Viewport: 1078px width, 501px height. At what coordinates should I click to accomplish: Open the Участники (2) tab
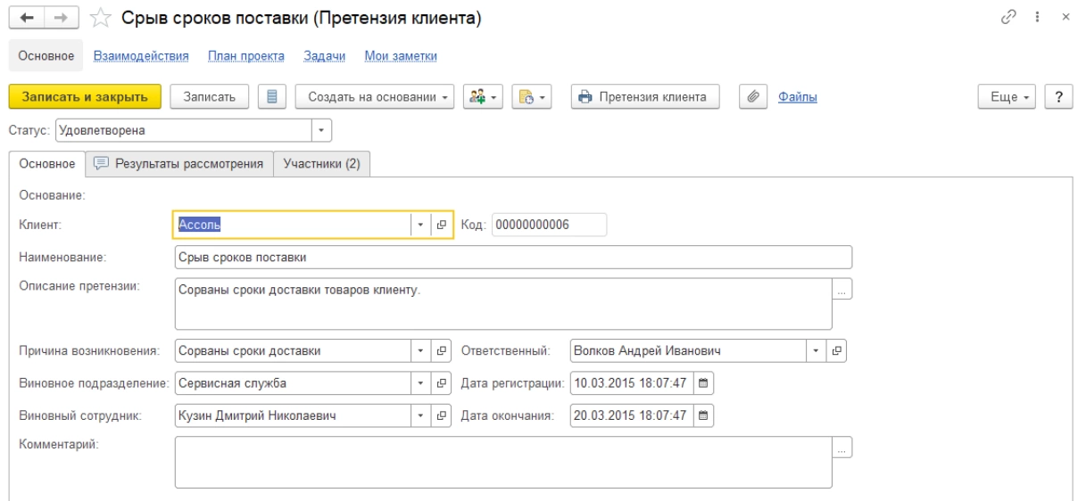pyautogui.click(x=321, y=164)
